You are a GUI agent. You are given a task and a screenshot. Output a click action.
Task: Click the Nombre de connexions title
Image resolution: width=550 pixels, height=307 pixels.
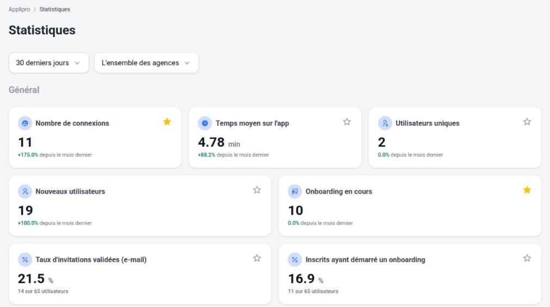click(72, 123)
